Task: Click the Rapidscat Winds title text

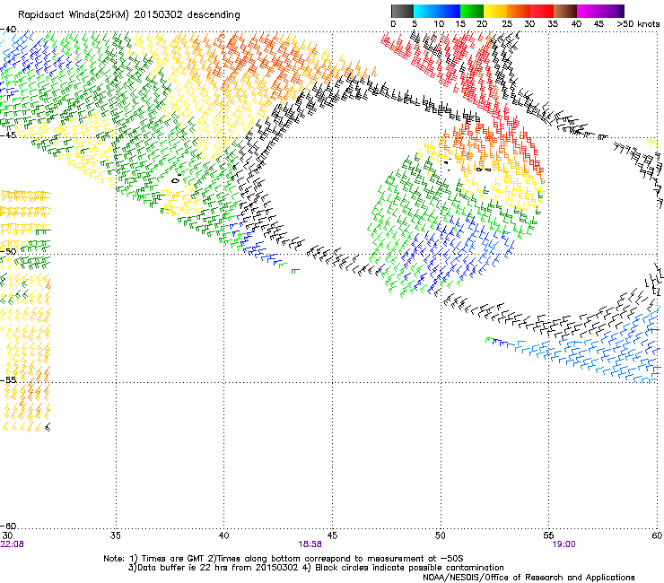Action: [128, 14]
